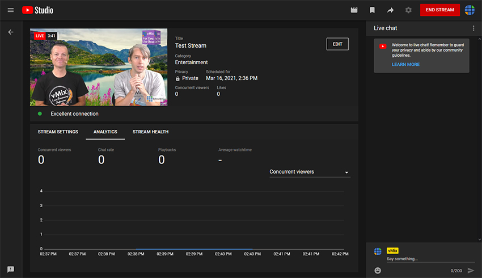Viewport: 482px width, 278px height.
Task: Follow the Learn More link in chat
Action: click(405, 65)
